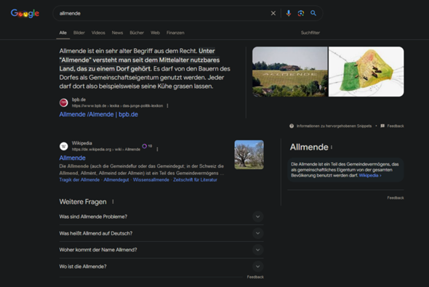The image size is (429, 287).
Task: Open the Suchfilter options
Action: [x=310, y=33]
